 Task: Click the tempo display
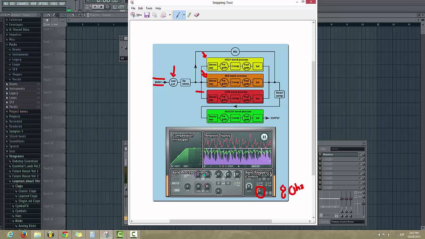click(118, 7)
